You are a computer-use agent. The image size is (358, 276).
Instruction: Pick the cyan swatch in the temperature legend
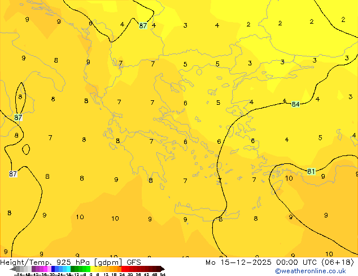(68, 269)
